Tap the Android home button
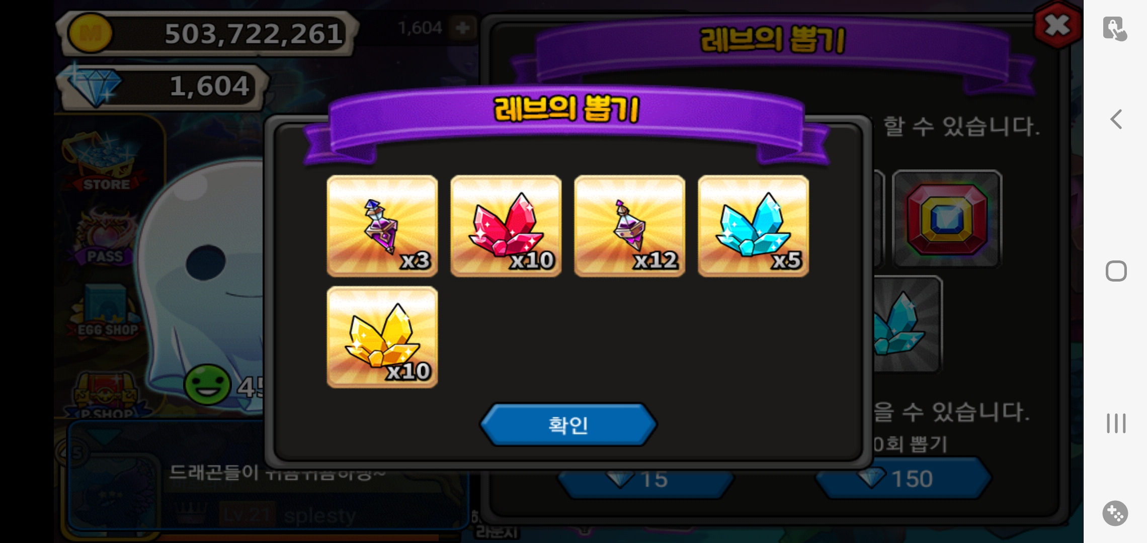This screenshot has height=543, width=1147. click(1116, 271)
